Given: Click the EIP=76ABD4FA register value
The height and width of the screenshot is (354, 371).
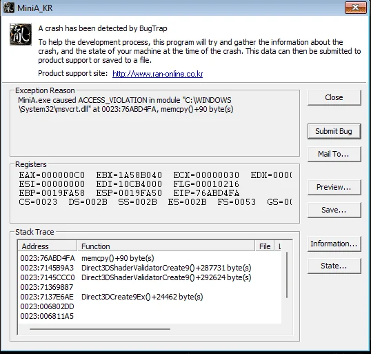Looking at the screenshot, I should [206, 193].
